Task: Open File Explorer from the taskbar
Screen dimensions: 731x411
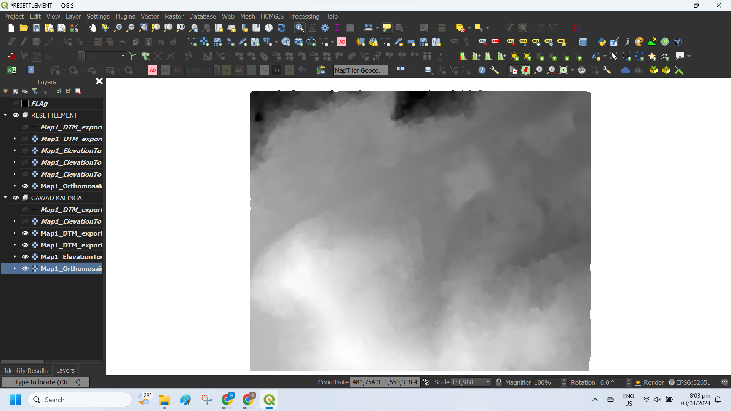Action: [x=164, y=400]
